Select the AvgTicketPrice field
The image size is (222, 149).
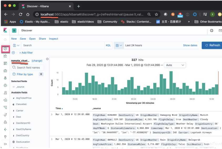pyautogui.click(x=24, y=98)
